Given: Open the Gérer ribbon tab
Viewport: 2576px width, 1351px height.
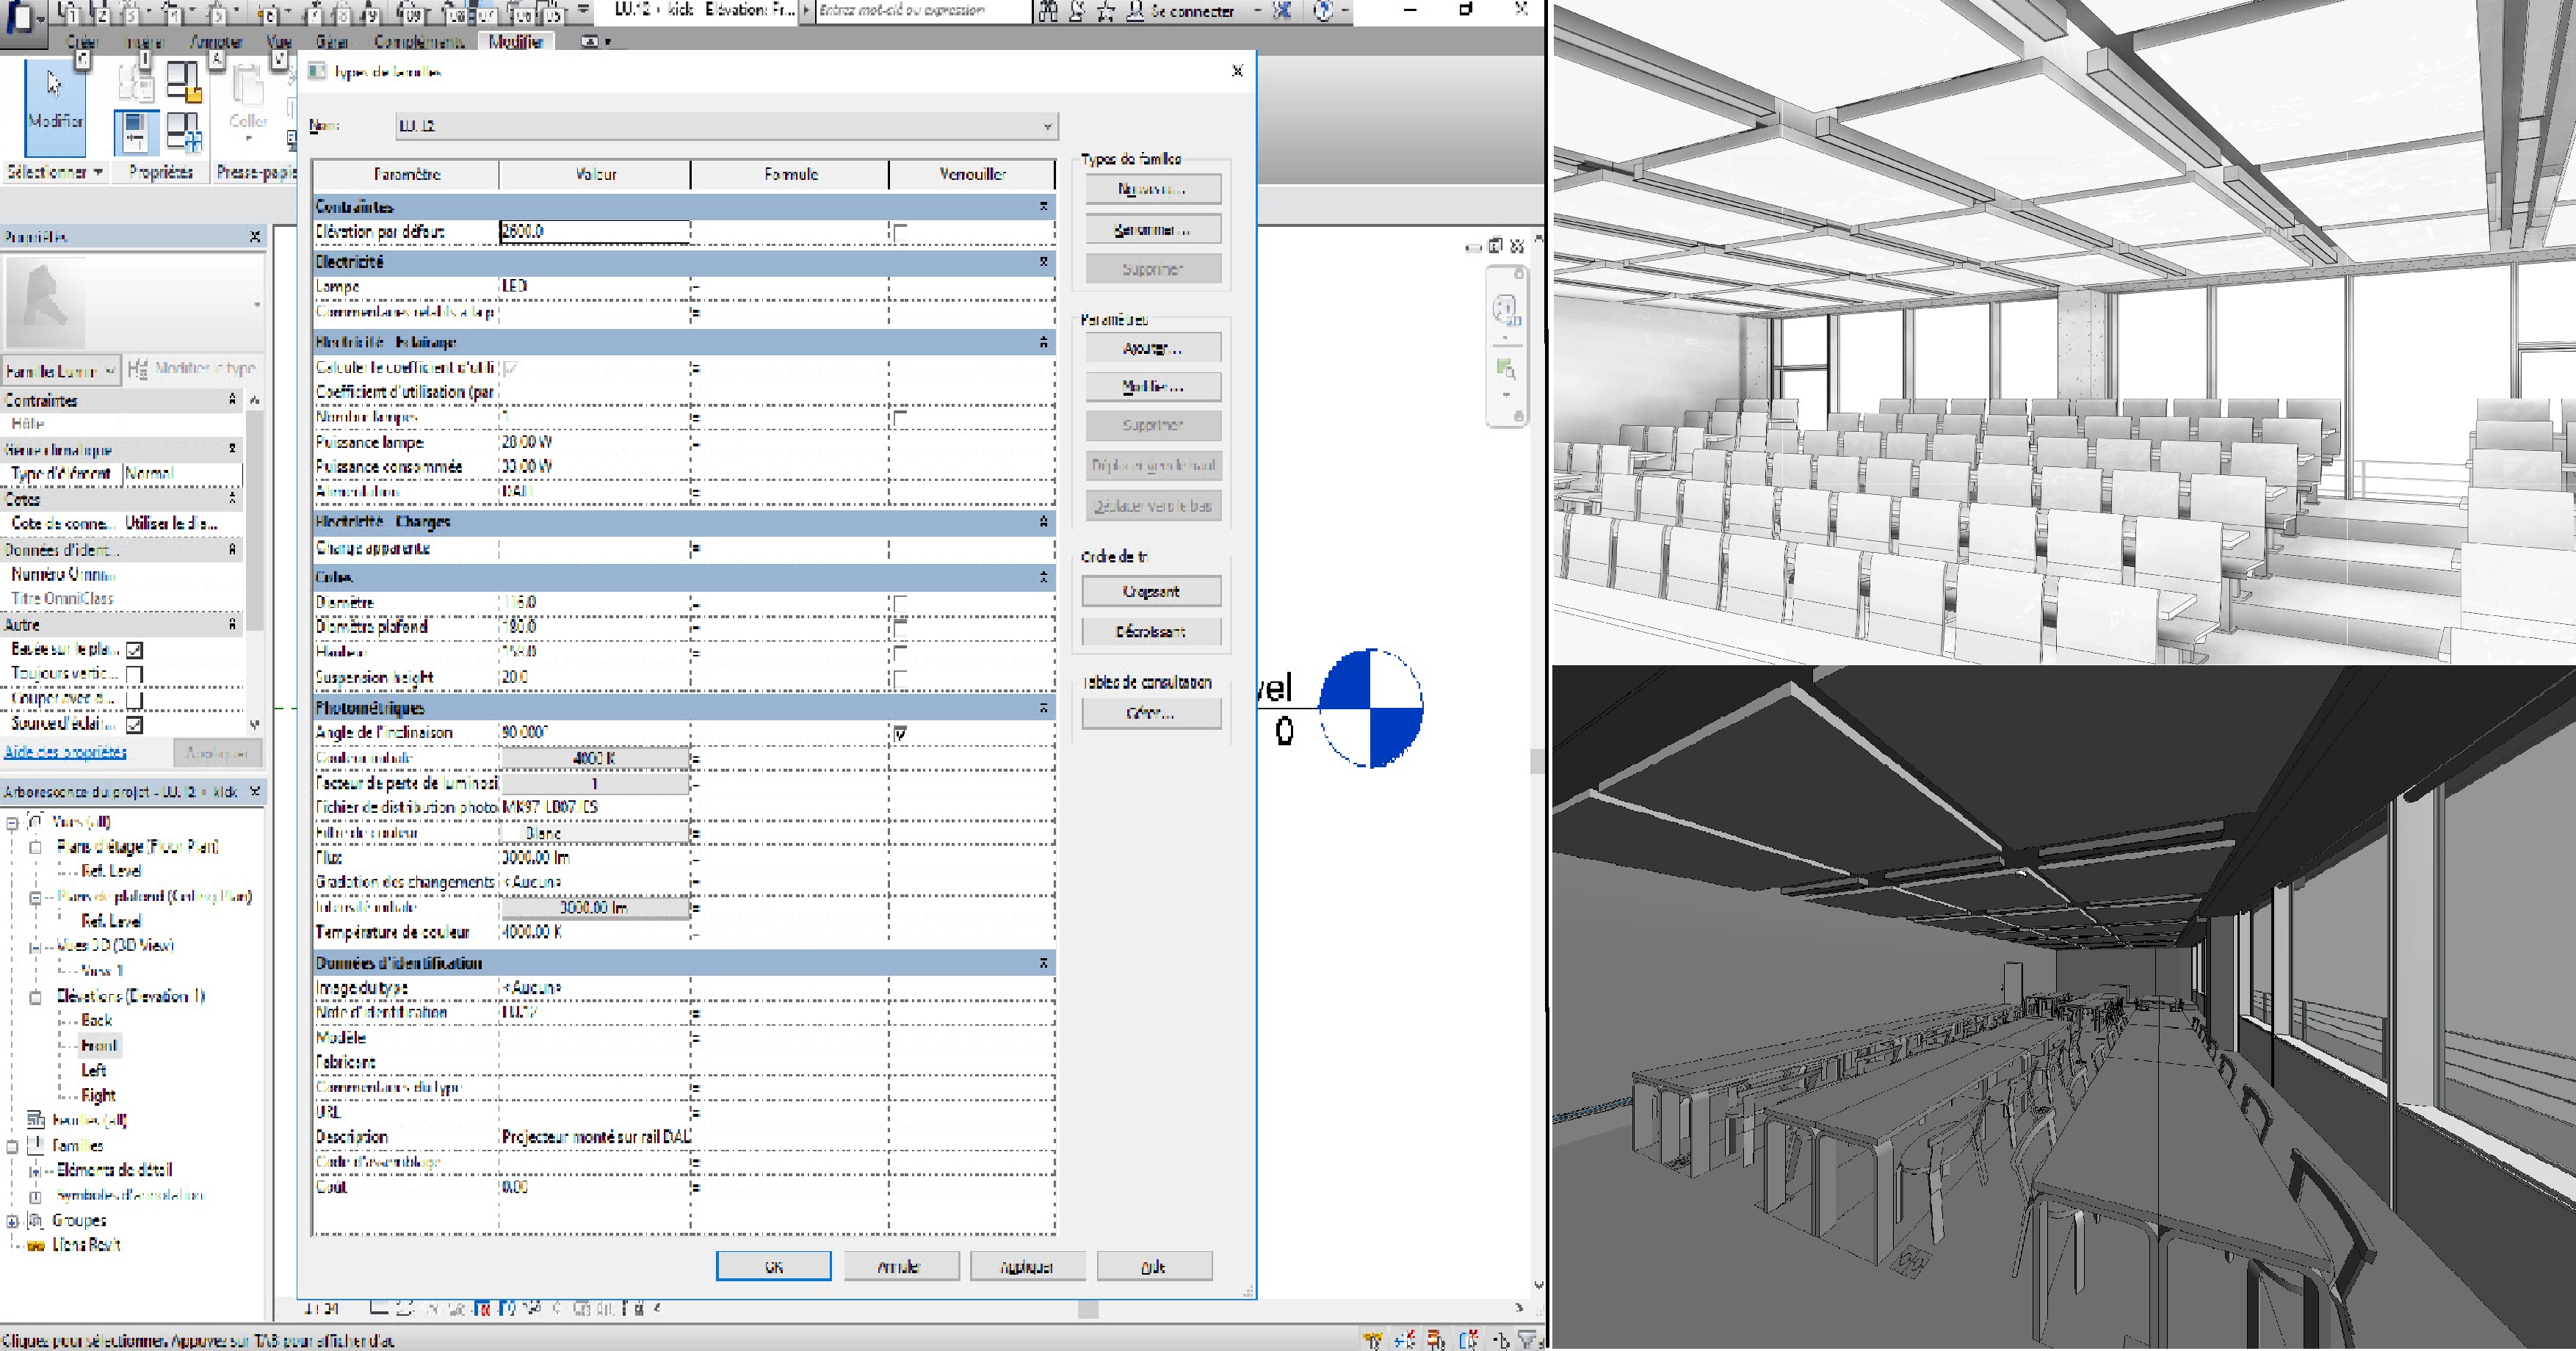Looking at the screenshot, I should pos(331,42).
